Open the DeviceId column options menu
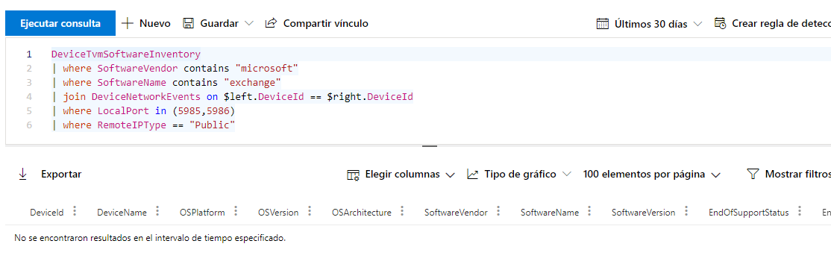This screenshot has height=276, width=831. point(75,211)
